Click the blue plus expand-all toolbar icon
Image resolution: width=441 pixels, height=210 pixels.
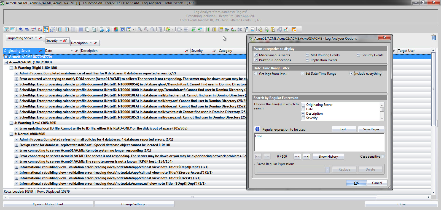pos(21,29)
